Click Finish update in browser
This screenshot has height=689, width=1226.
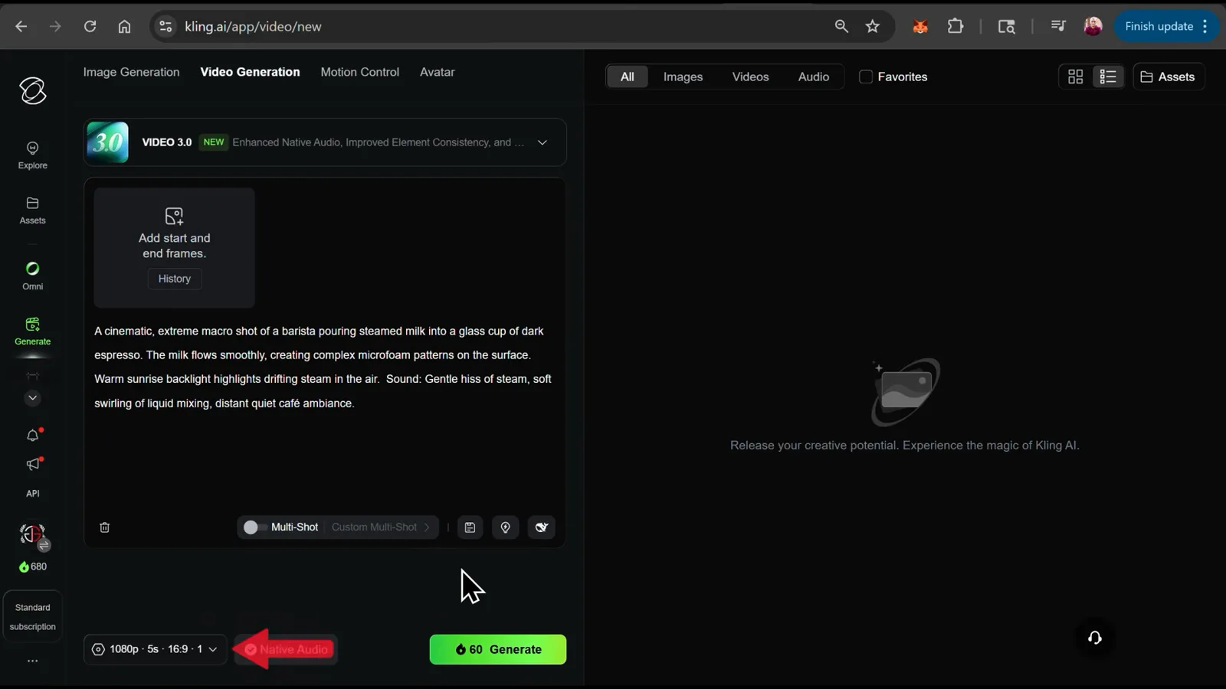pos(1165,26)
